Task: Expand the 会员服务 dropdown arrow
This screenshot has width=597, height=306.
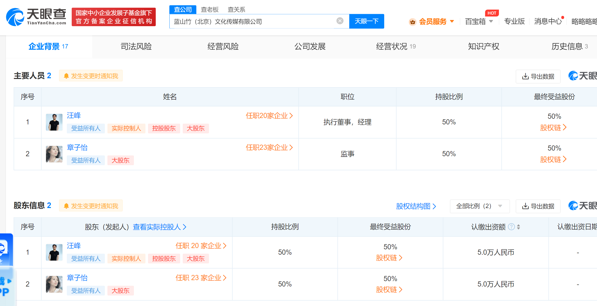Action: [452, 22]
